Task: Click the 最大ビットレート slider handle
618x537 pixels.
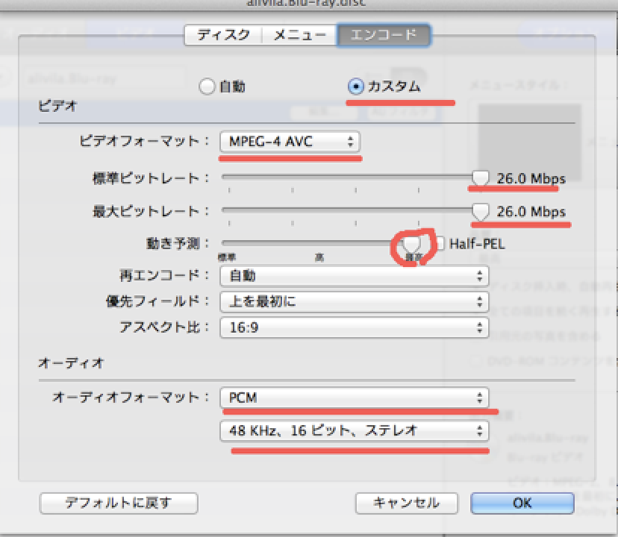Action: click(x=480, y=211)
